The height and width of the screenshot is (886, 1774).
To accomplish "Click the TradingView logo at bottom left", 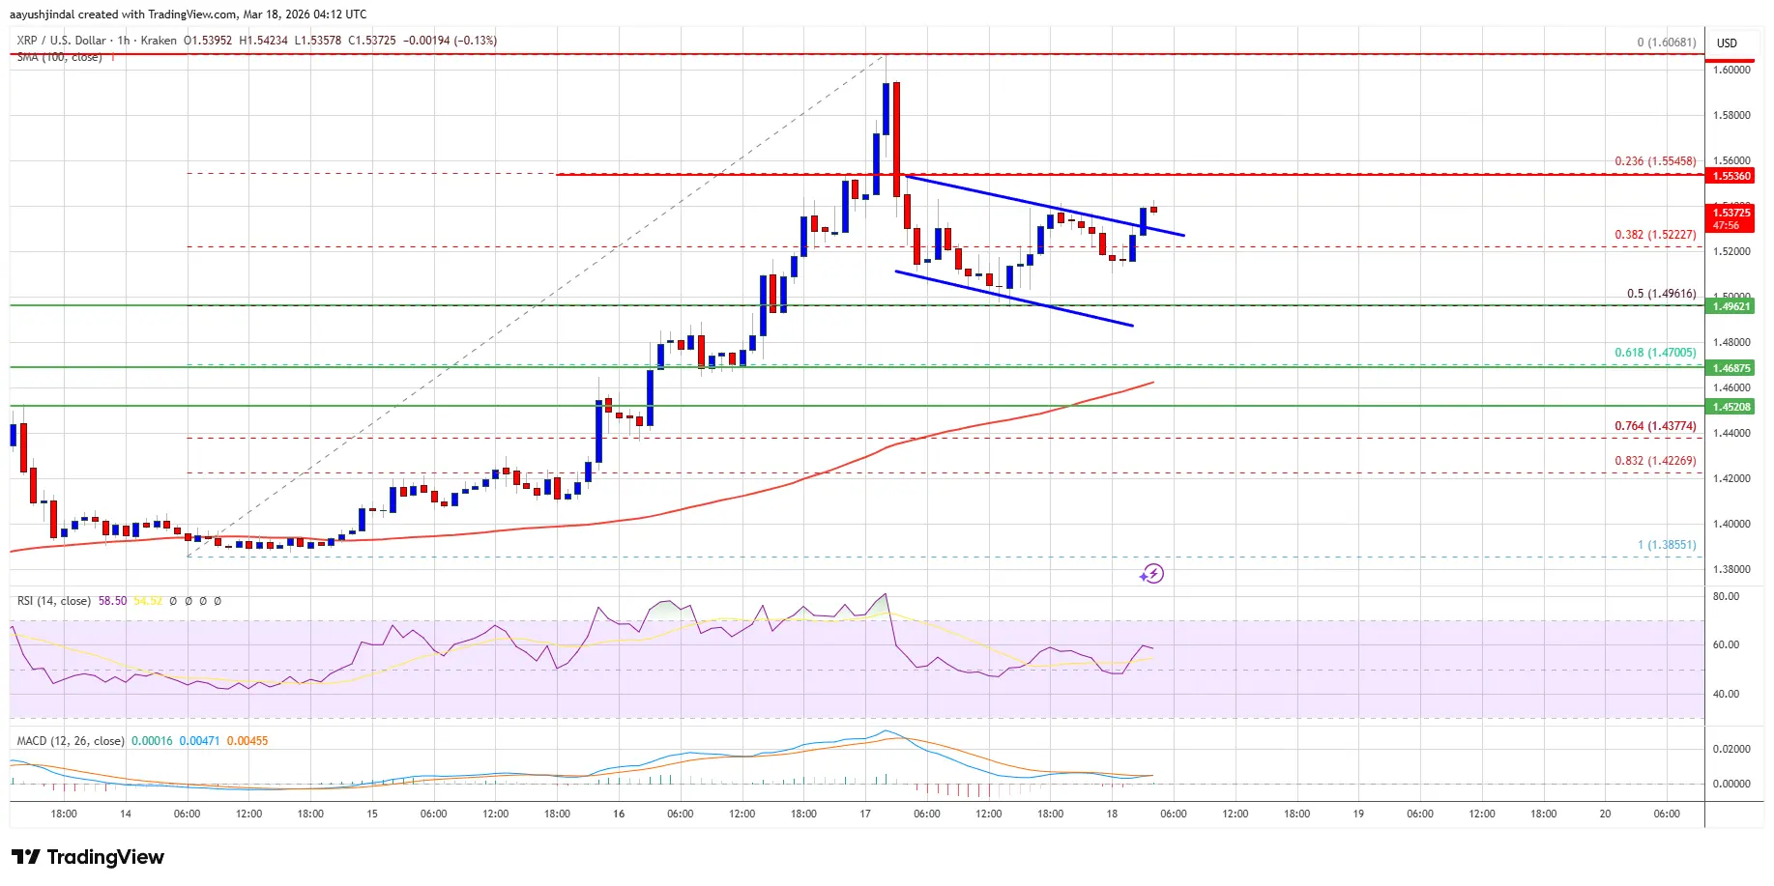I will (x=87, y=857).
